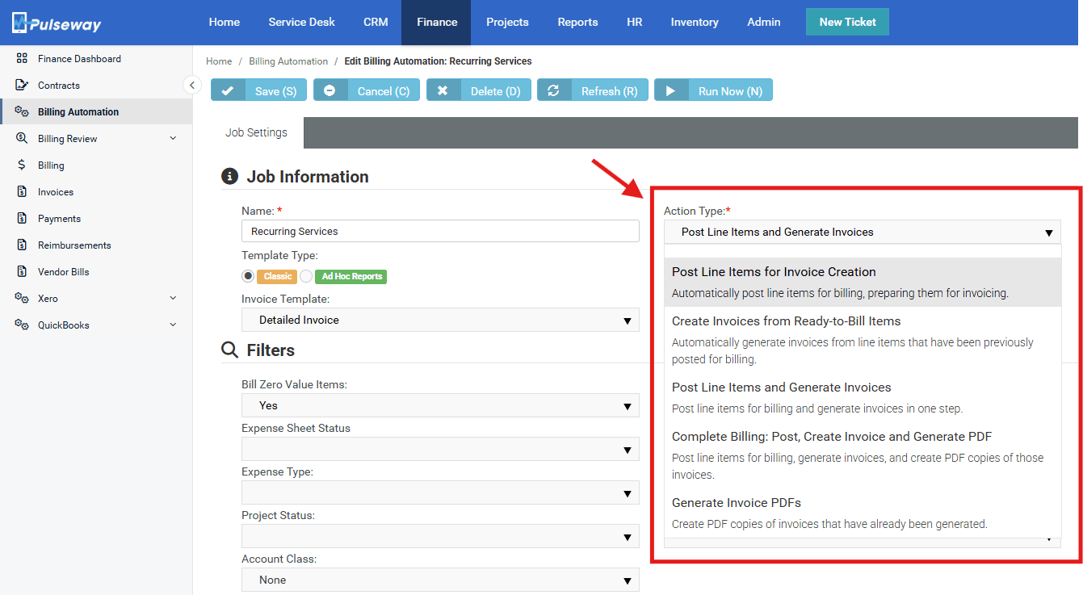
Task: Open the Bill Zero Value Items dropdown
Action: [x=440, y=406]
